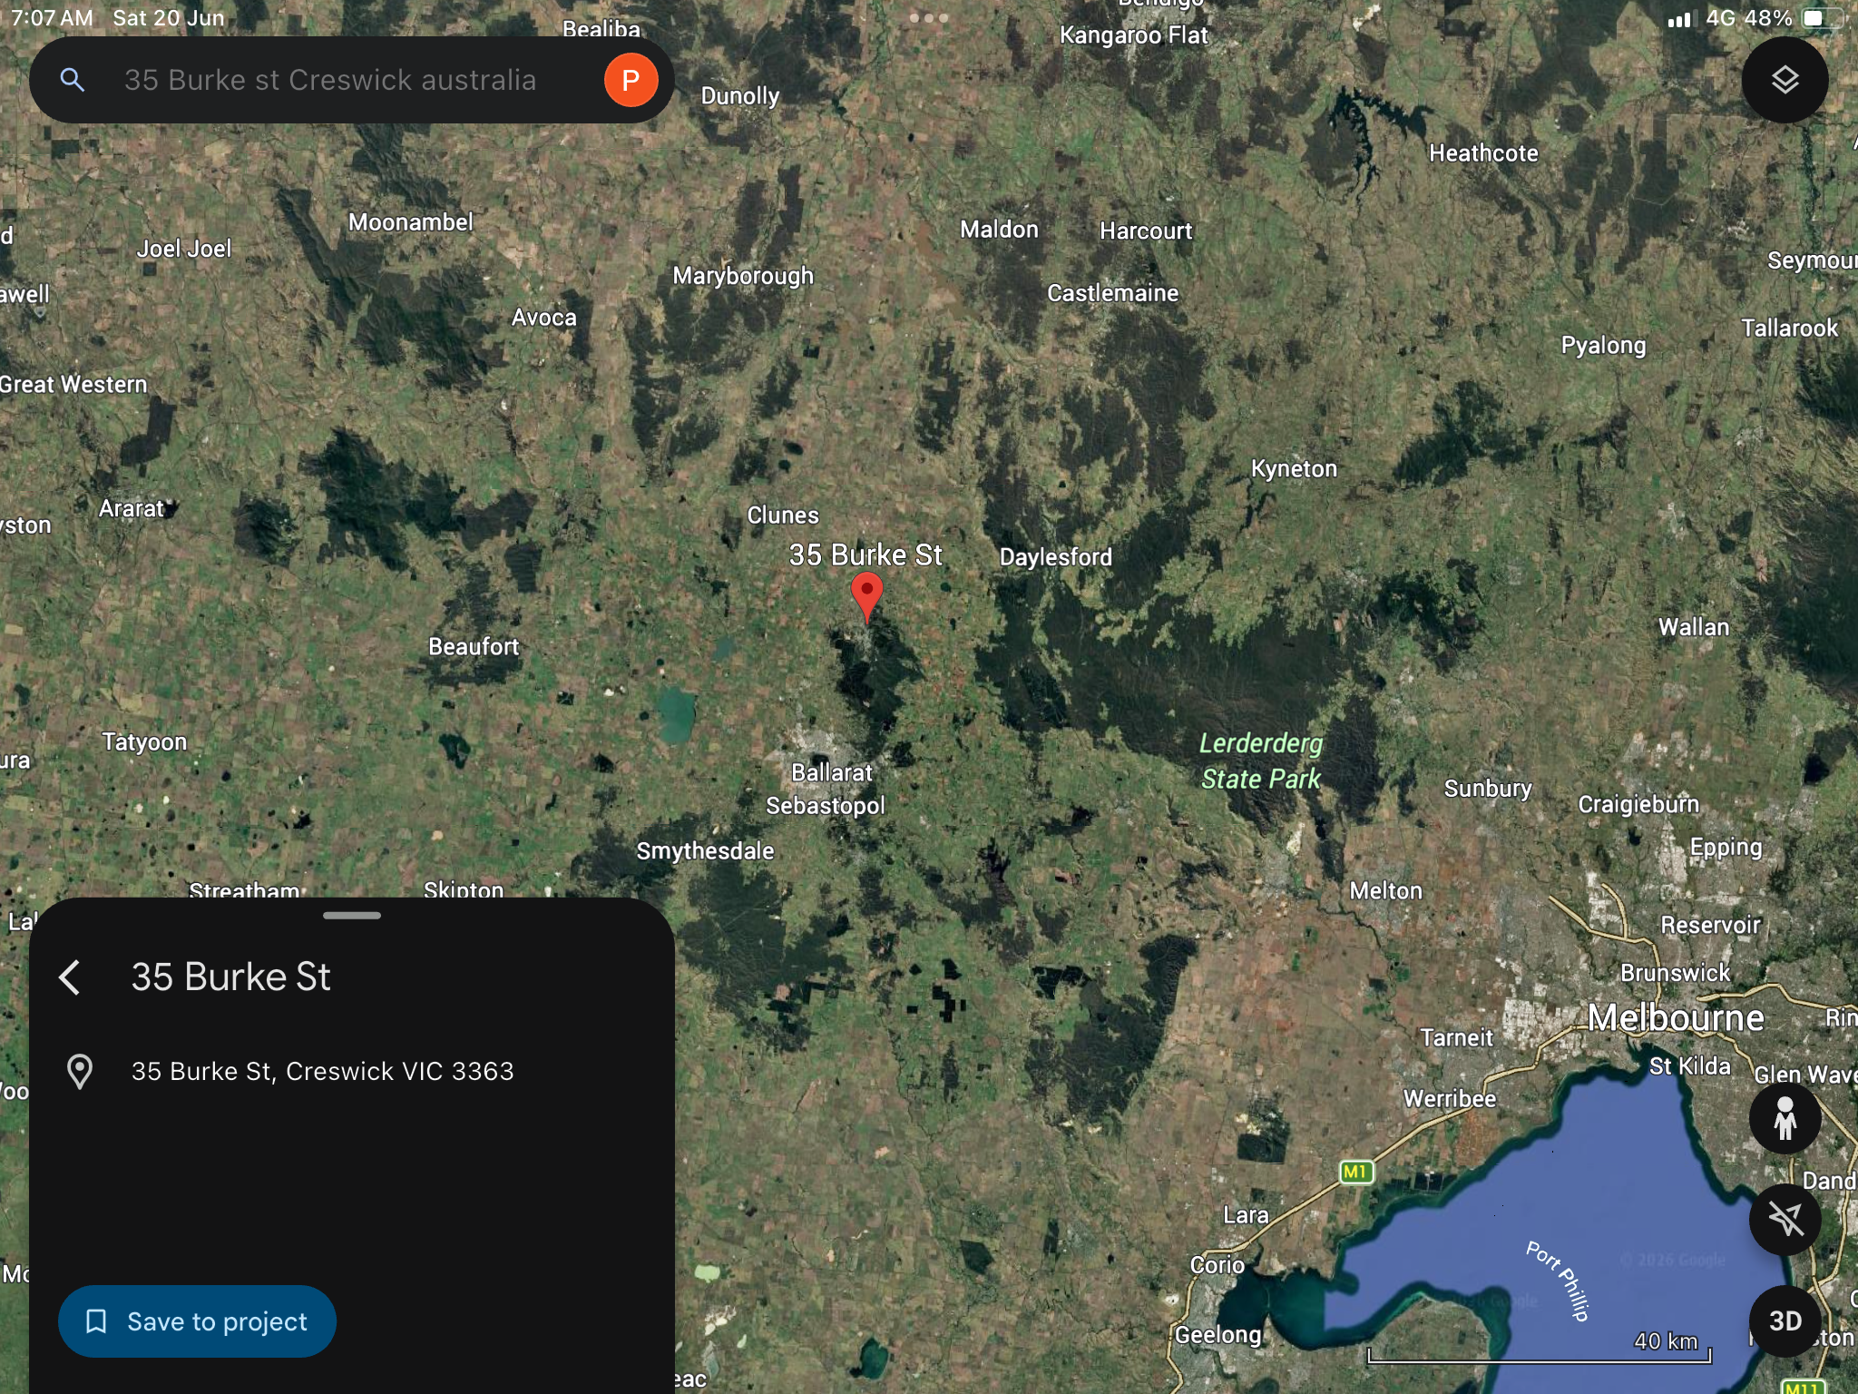The height and width of the screenshot is (1394, 1858).
Task: Click the Lara town label
Action: pos(1246,1215)
